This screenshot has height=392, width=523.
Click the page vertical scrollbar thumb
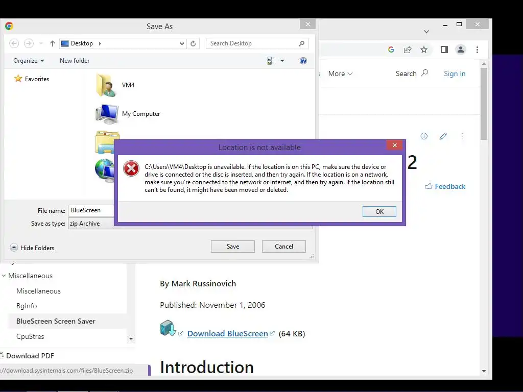tap(484, 104)
